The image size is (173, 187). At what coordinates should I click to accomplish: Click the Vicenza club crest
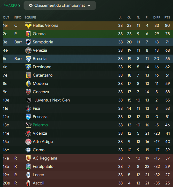28,133
